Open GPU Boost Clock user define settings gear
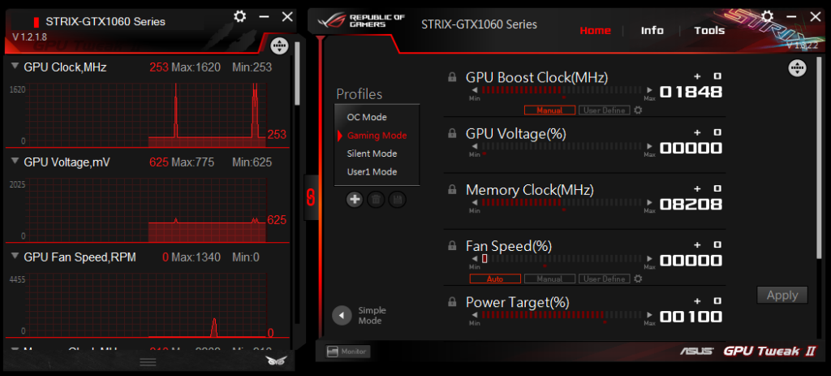Viewport: 831px width, 376px height. pyautogui.click(x=638, y=110)
